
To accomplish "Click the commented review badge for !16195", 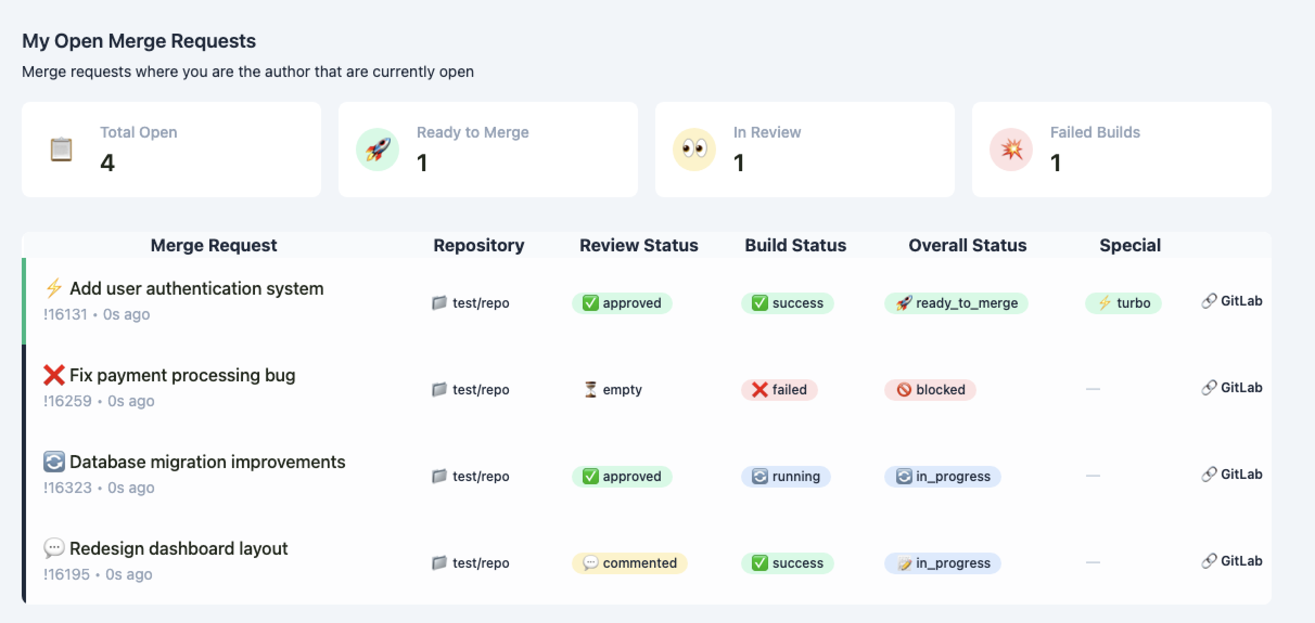I will click(629, 563).
